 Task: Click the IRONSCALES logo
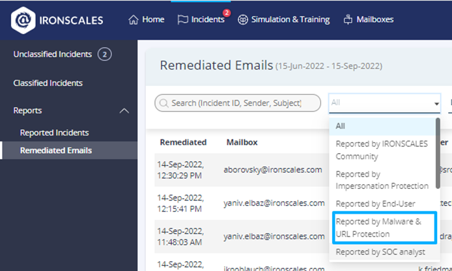[57, 20]
